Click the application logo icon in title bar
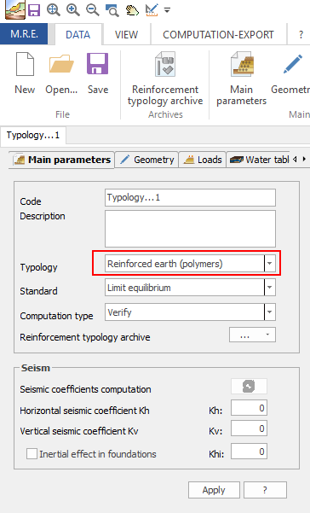The width and height of the screenshot is (310, 513). tap(14, 9)
